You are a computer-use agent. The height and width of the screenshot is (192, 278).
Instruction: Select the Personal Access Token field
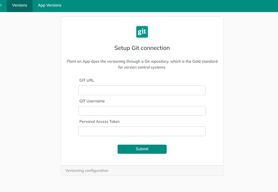(x=142, y=131)
